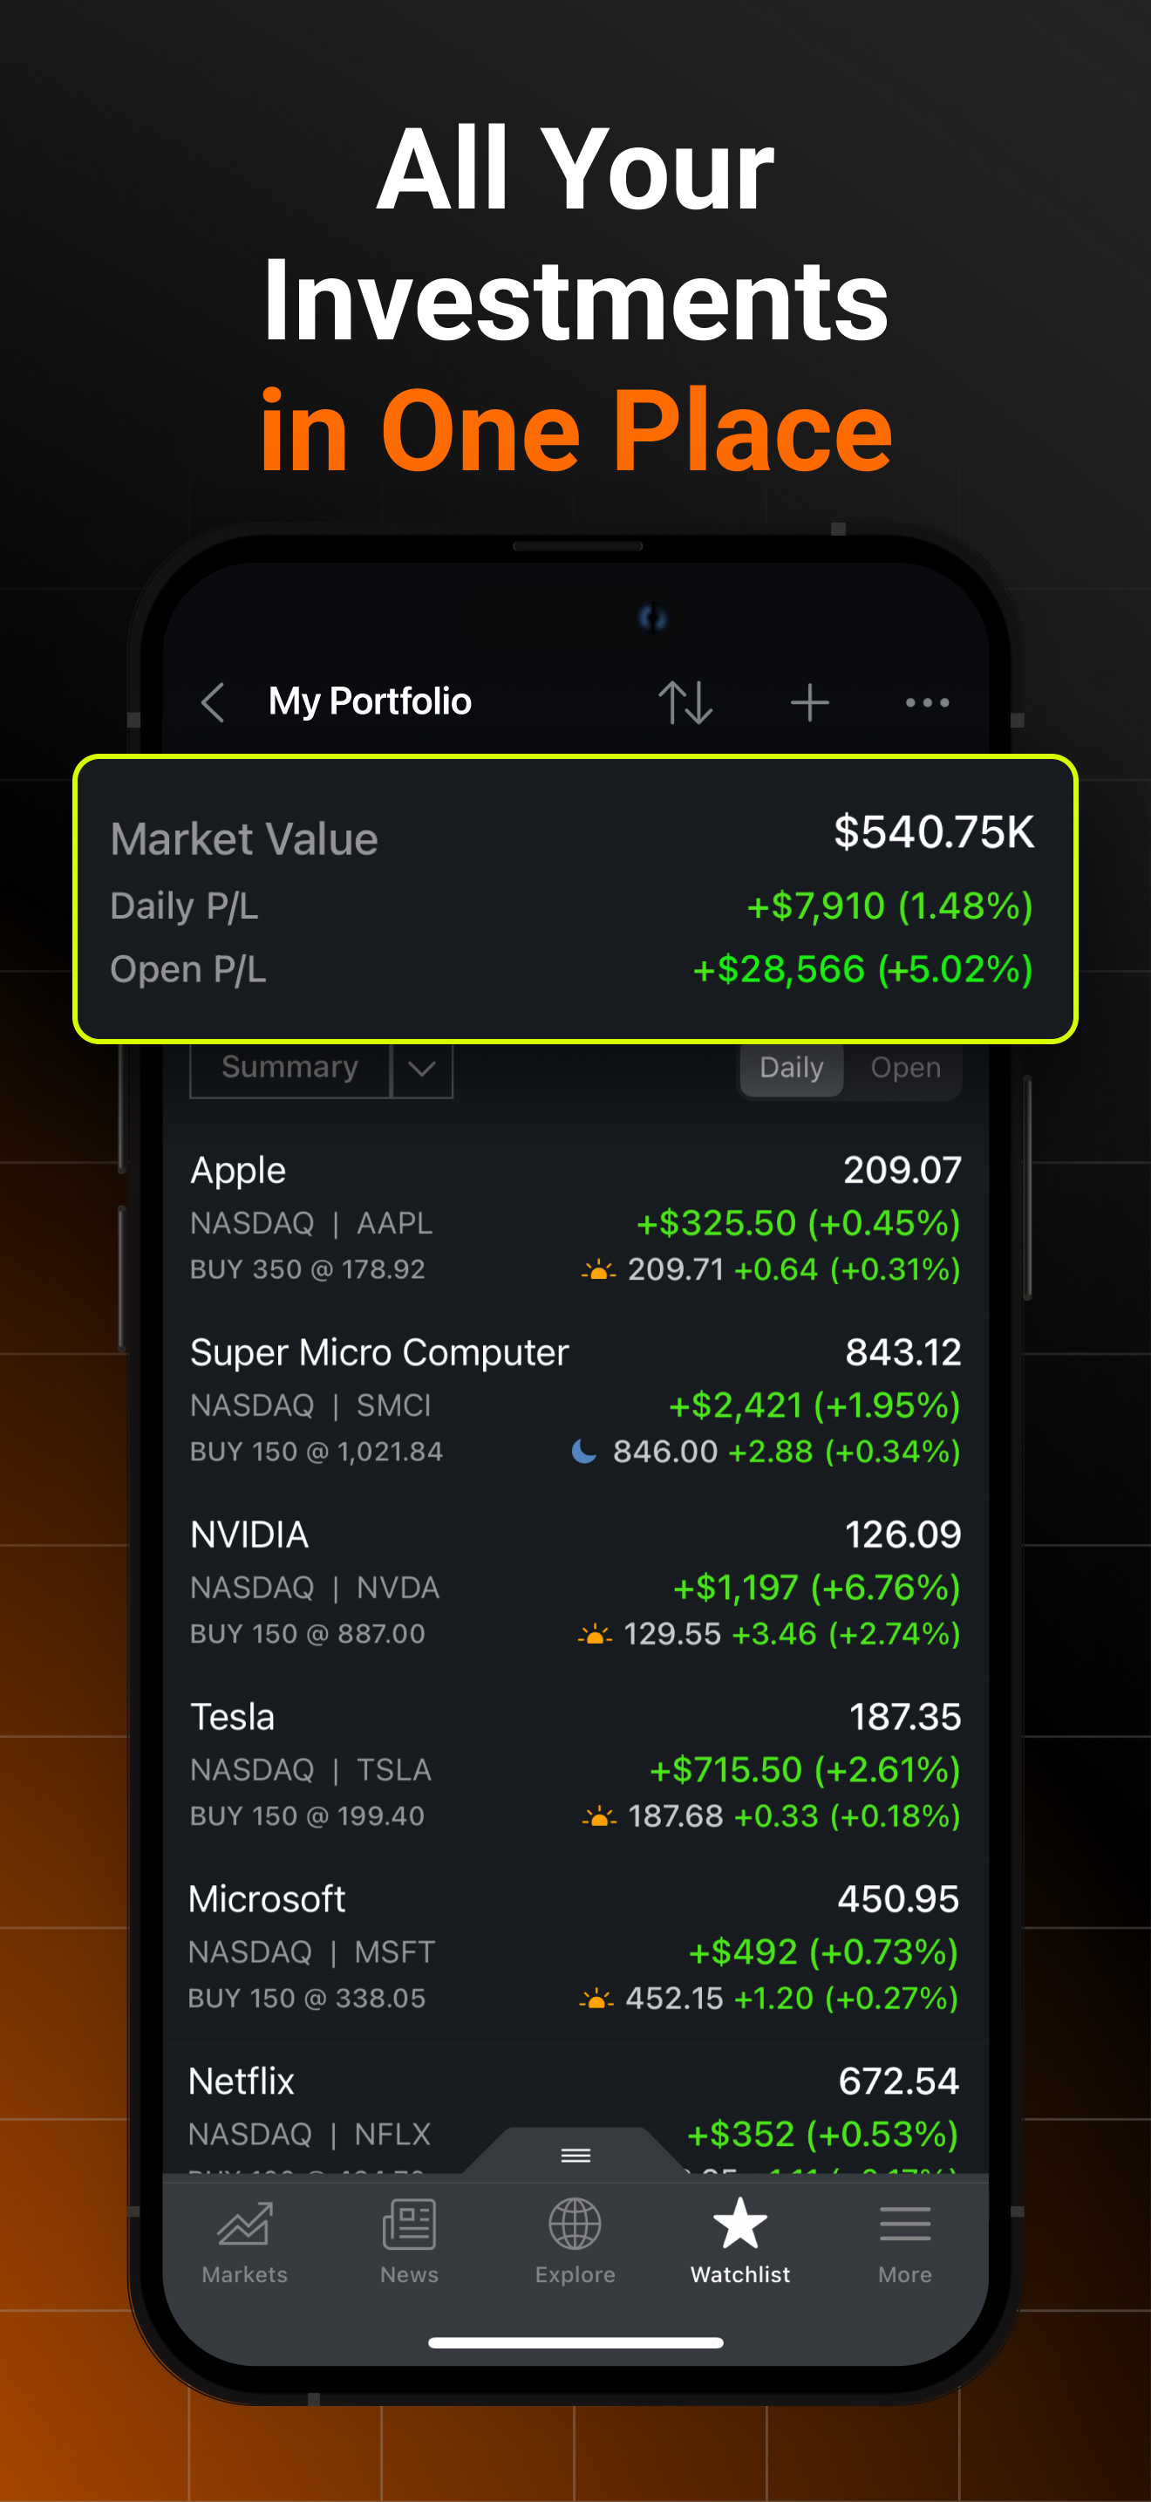
Task: Open the Apple AAPL holding row
Action: pos(575,1219)
